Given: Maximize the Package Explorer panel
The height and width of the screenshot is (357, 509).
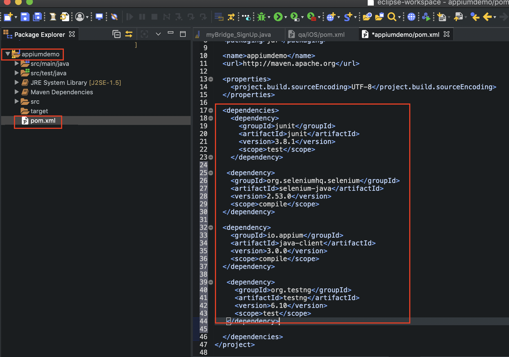Looking at the screenshot, I should [x=183, y=34].
